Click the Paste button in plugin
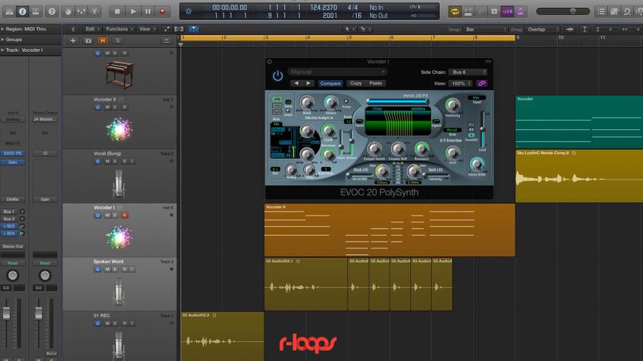 [376, 83]
